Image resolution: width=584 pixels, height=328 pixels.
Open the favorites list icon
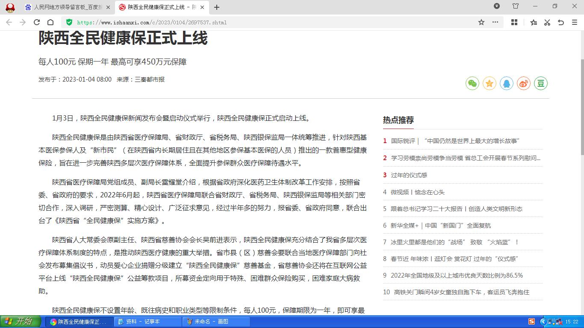[x=534, y=22]
